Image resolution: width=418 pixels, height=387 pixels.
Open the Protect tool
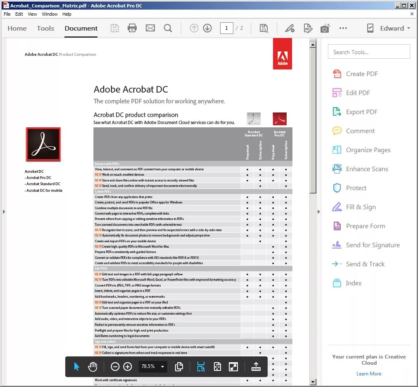(349, 188)
